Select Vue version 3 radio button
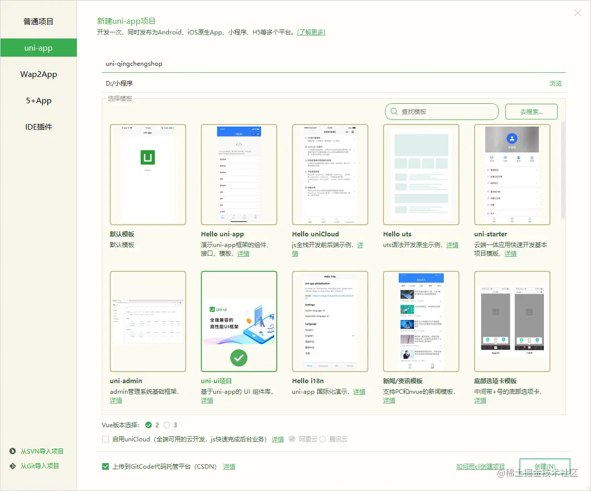 click(166, 425)
